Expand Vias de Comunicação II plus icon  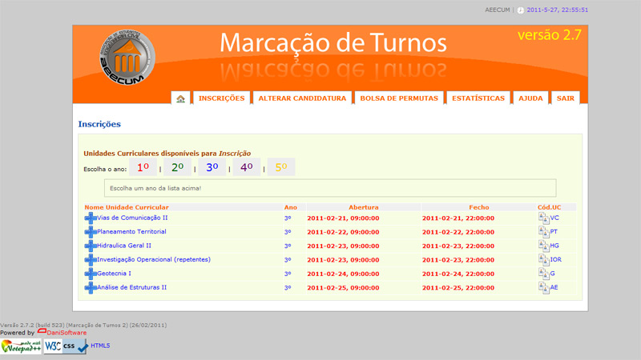[x=90, y=218]
